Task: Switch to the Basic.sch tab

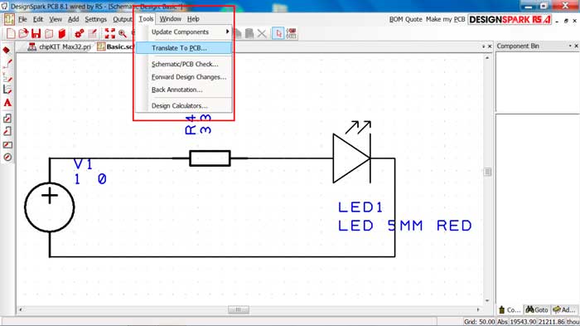Action: pyautogui.click(x=115, y=47)
